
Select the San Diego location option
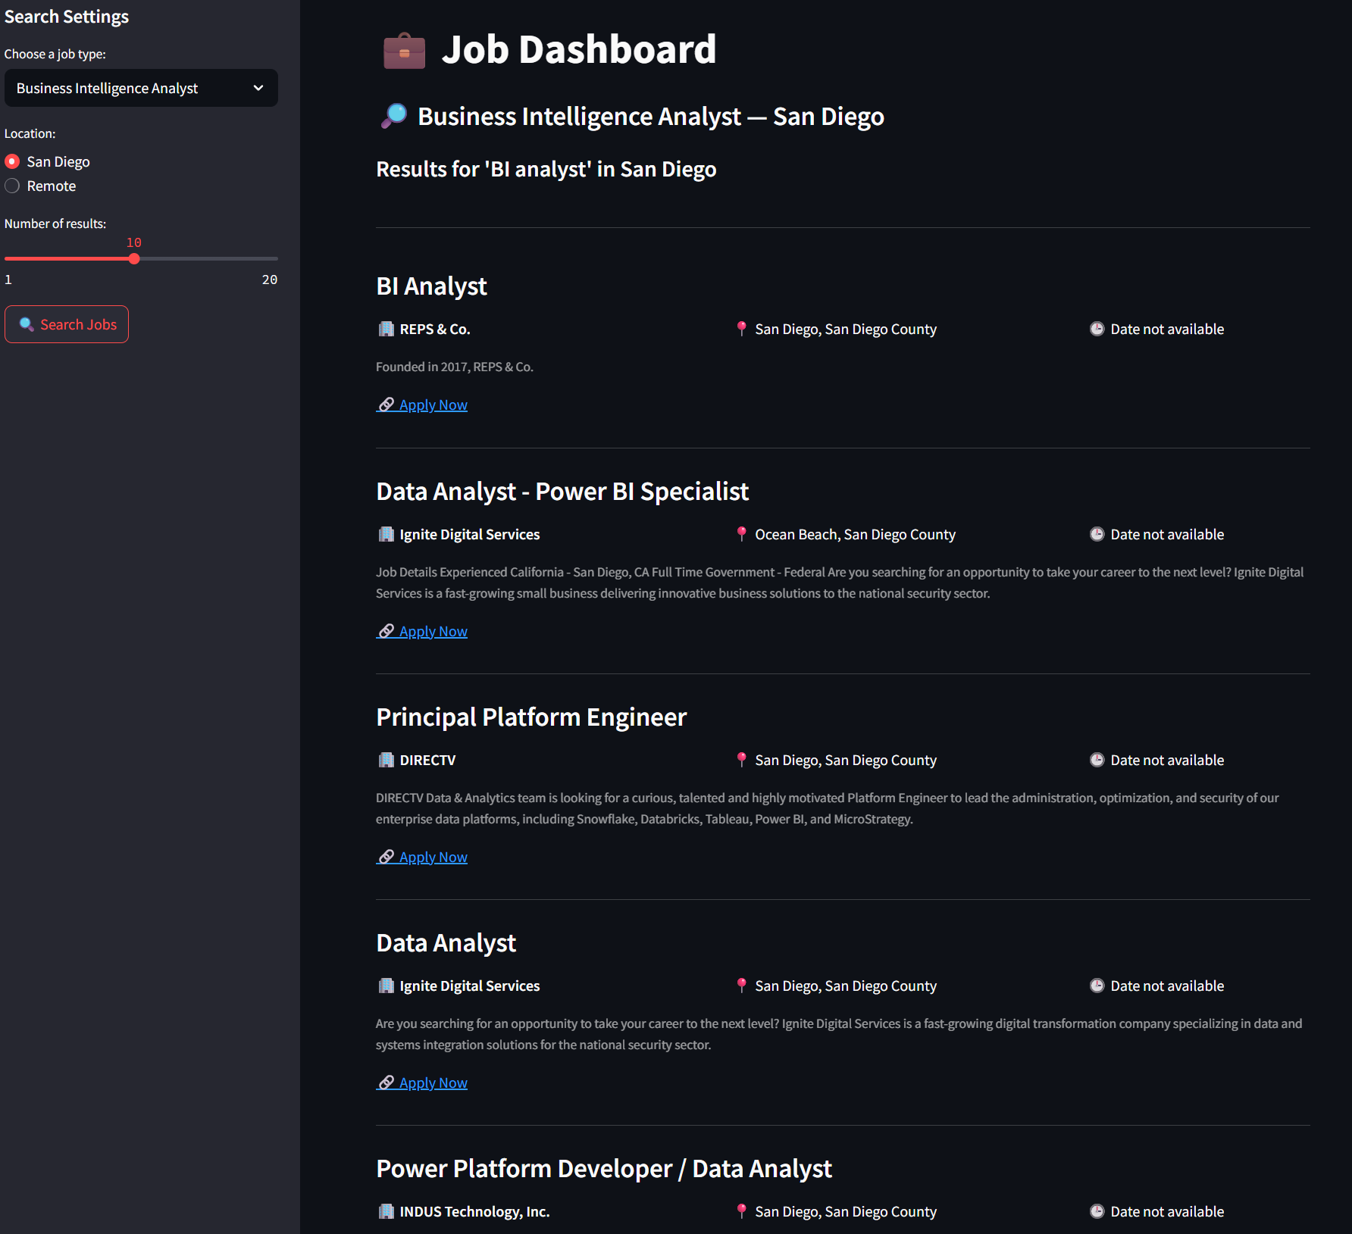[12, 161]
